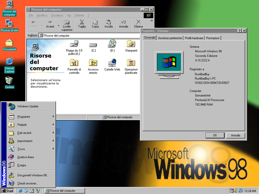Screen dimensions: 259x194
Task: Open the Vai menu
Action: click(69, 15)
